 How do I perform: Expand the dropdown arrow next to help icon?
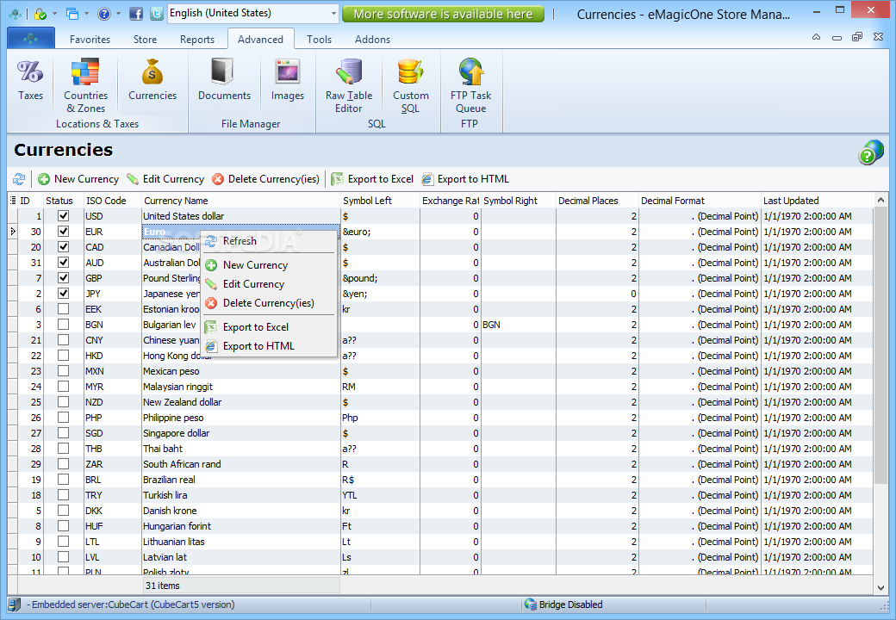tap(119, 13)
